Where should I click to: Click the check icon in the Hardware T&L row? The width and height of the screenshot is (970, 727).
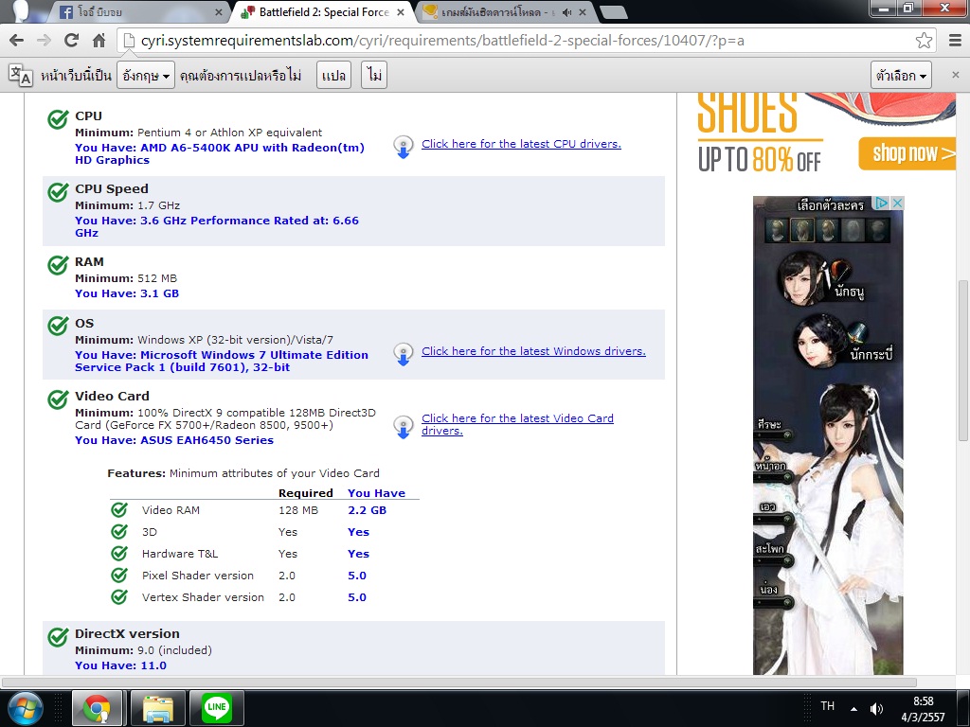click(x=118, y=553)
